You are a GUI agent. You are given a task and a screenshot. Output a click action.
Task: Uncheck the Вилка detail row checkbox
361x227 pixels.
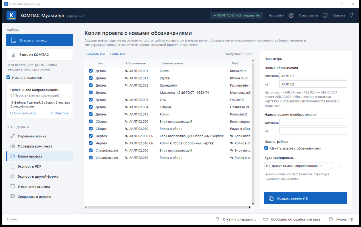click(91, 71)
